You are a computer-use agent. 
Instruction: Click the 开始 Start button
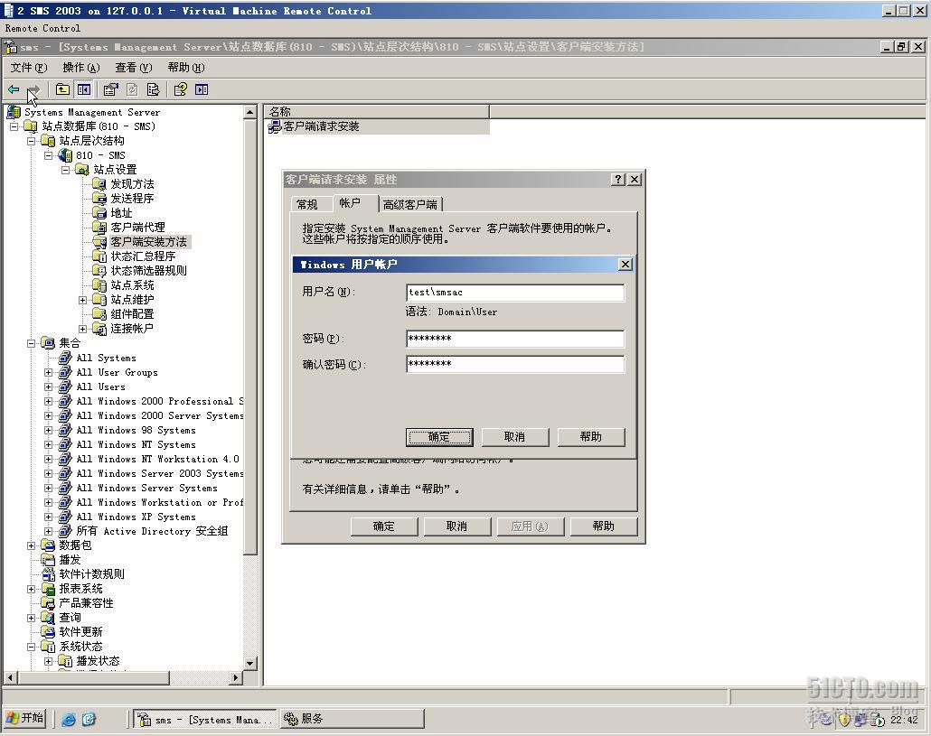click(x=25, y=719)
